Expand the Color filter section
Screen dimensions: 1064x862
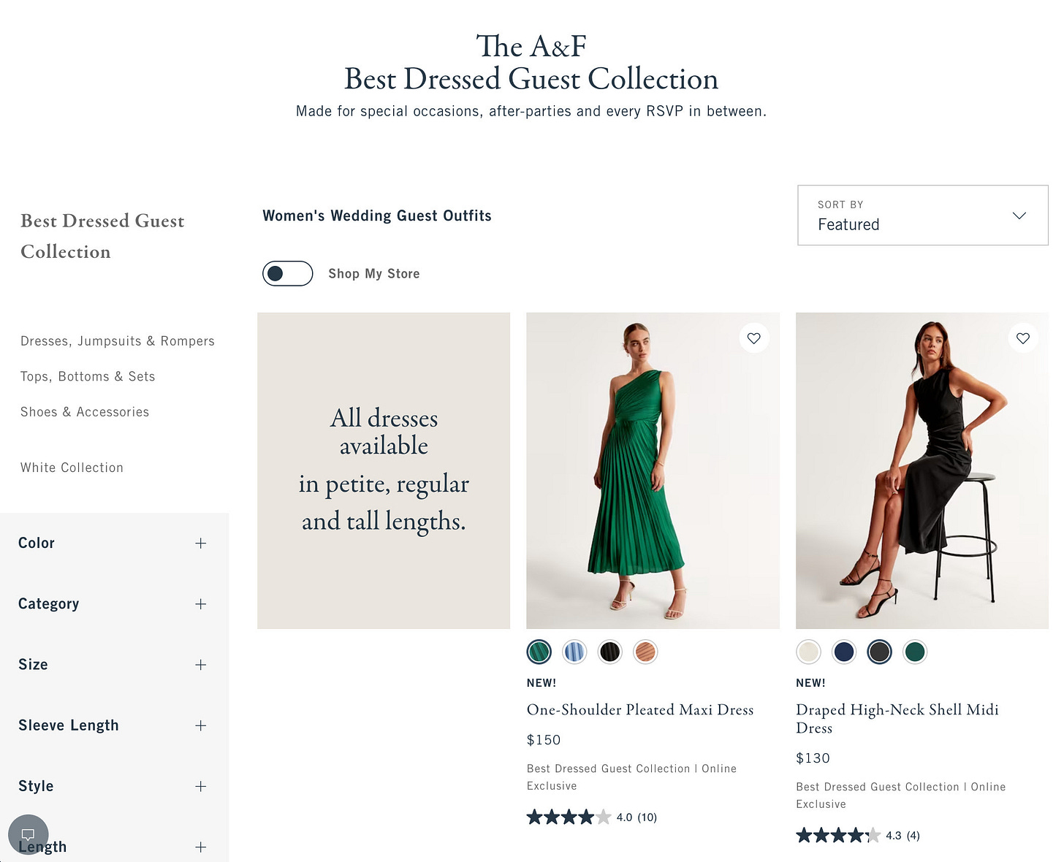(x=114, y=543)
